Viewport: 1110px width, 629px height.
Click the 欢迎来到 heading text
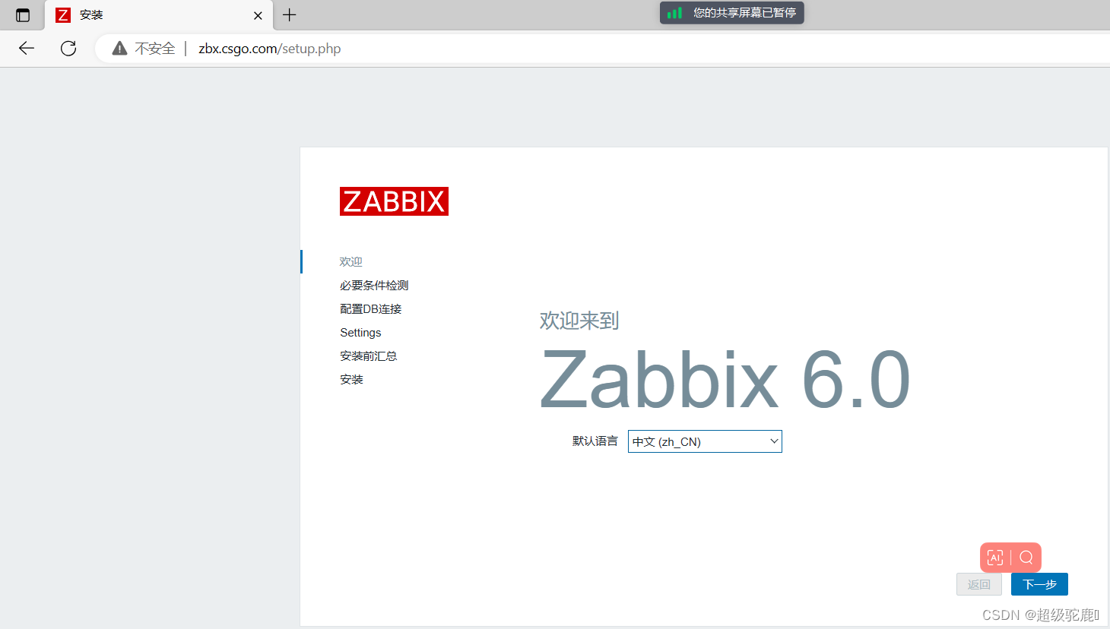click(x=579, y=321)
